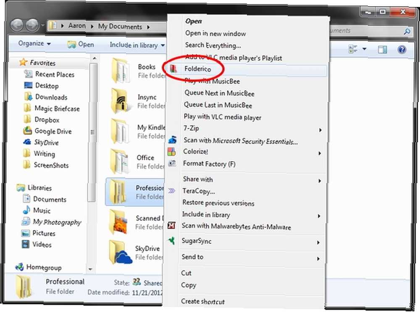Open the Help question mark icon
This screenshot has height=312, width=420.
(402, 49)
